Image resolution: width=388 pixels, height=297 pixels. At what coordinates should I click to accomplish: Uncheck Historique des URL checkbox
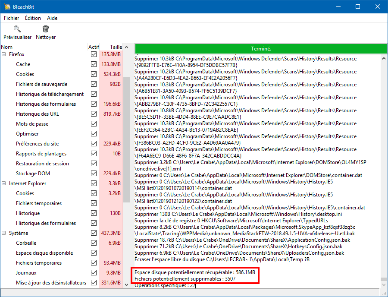(94, 114)
